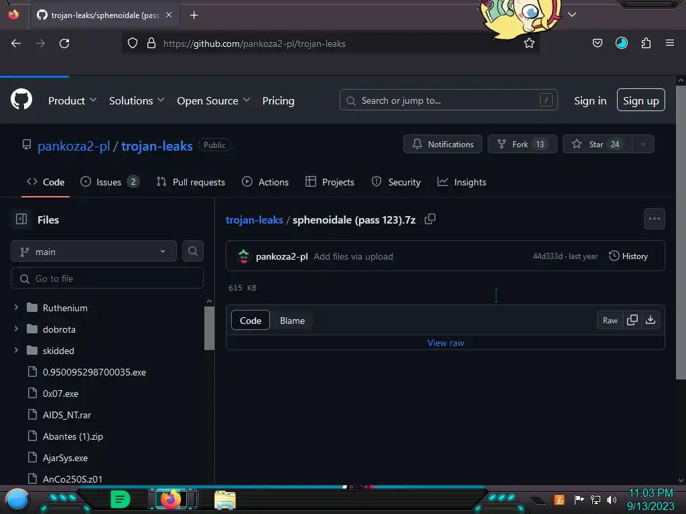The image size is (686, 514).
Task: Open the Projects tab
Action: (330, 182)
